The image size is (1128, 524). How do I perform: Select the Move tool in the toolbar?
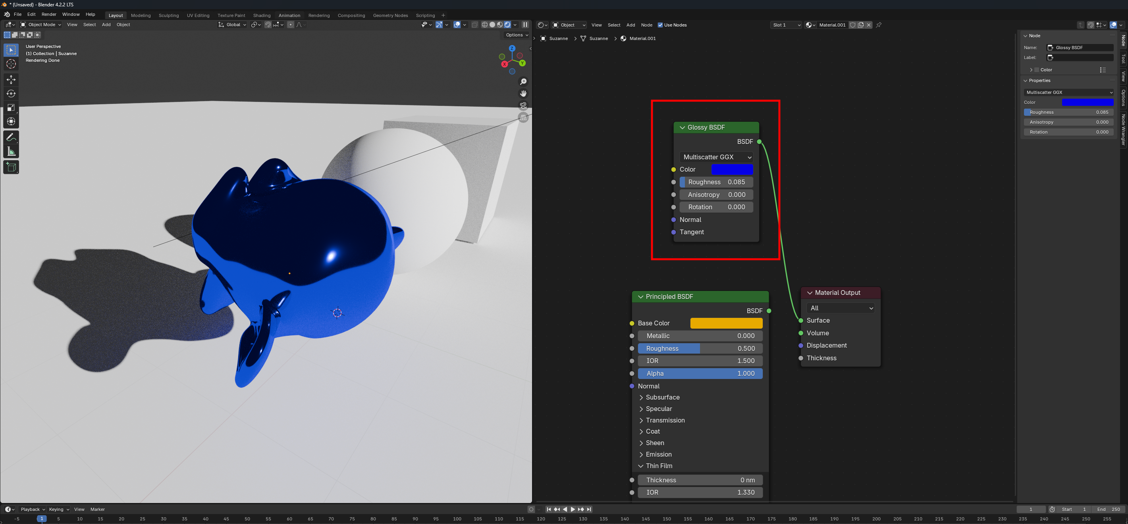(x=11, y=80)
